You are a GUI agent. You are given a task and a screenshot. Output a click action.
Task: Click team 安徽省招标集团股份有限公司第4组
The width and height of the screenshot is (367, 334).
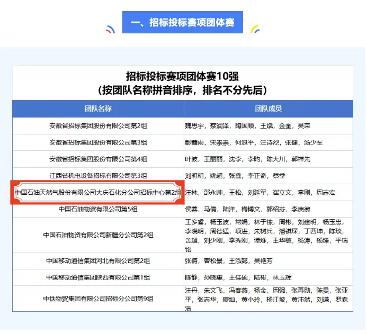(98, 159)
